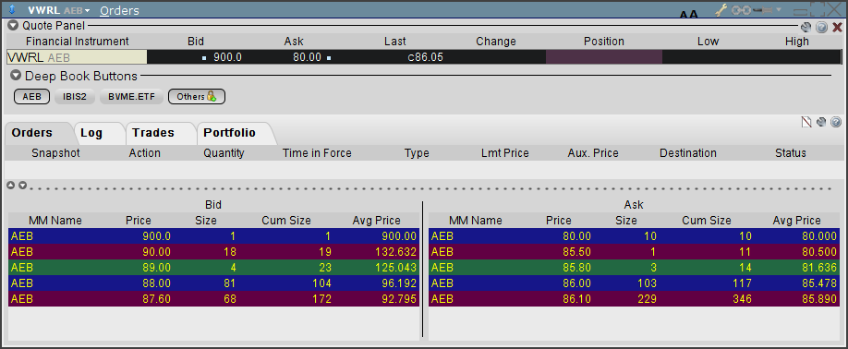Click the Financial Instrument column header

tap(78, 42)
